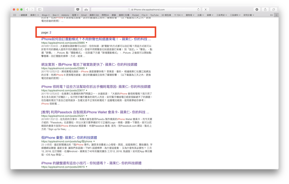
Task: Expand the 蘋果仁 bookmarks folder
Action: point(34,15)
